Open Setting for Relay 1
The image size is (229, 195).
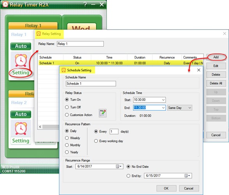[21, 73]
